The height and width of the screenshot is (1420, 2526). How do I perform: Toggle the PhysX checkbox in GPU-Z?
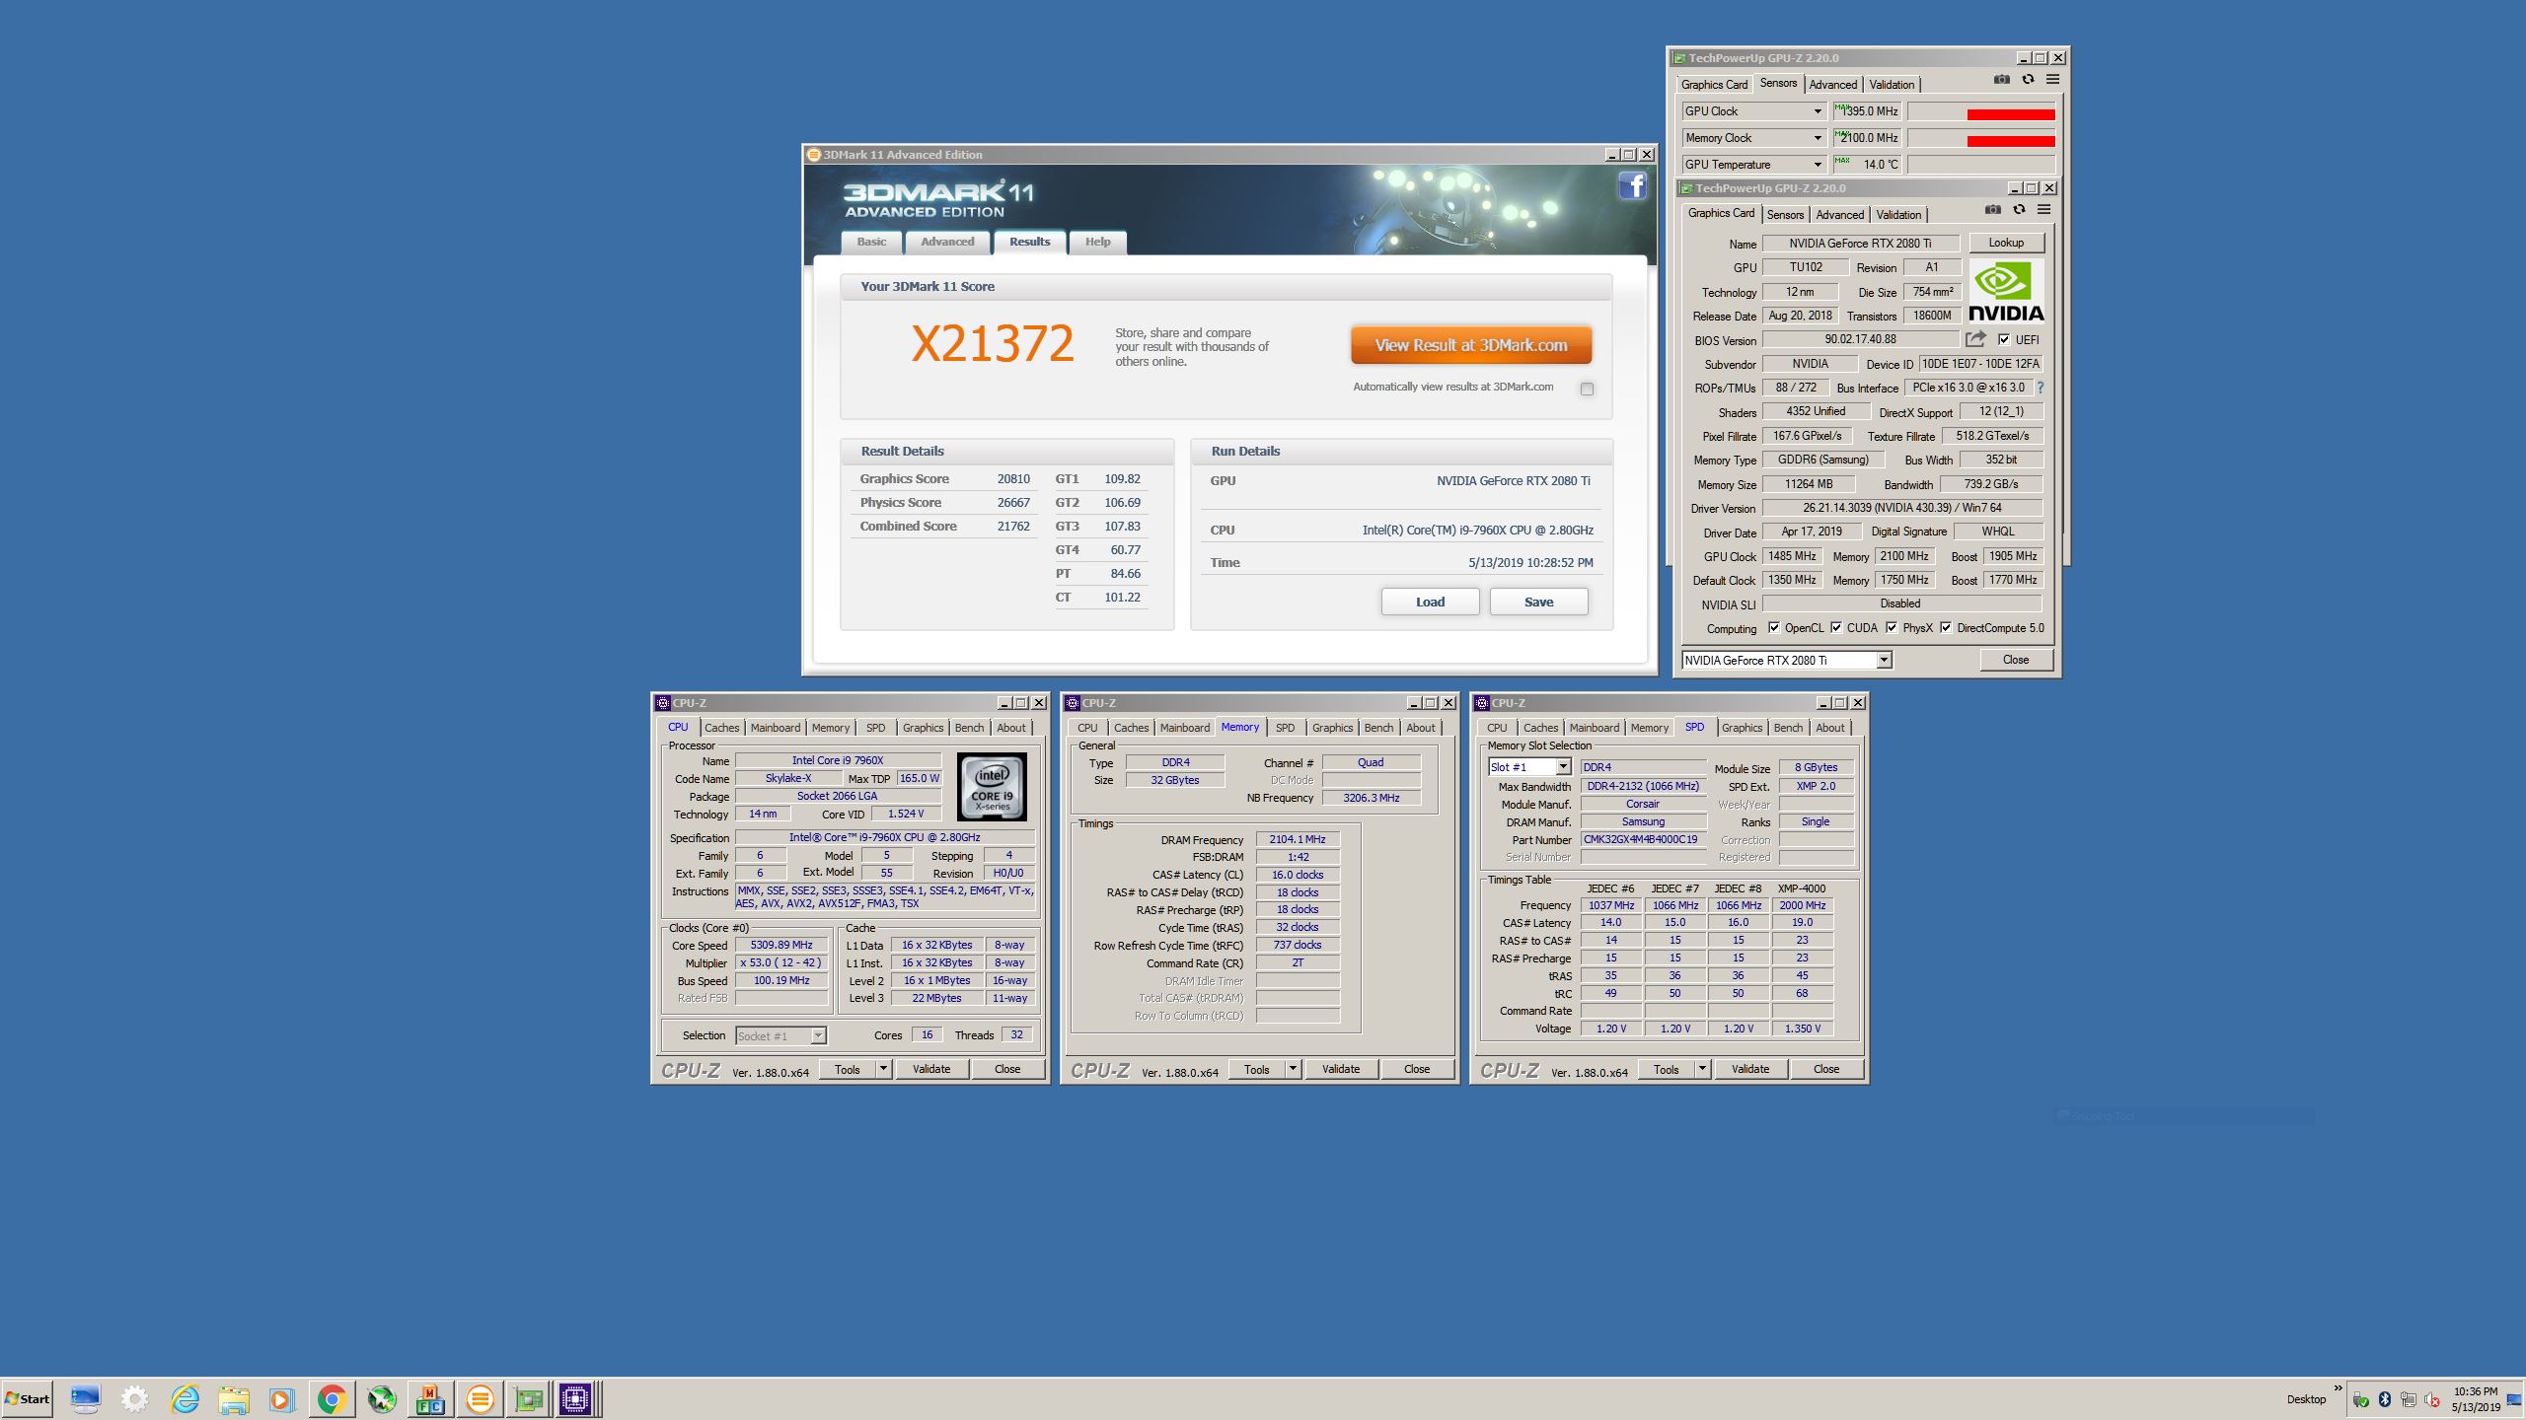[x=1892, y=627]
